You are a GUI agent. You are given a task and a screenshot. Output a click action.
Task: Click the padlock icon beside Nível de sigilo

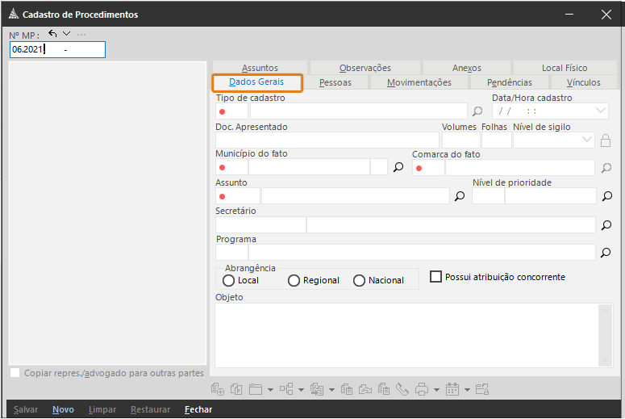click(x=606, y=140)
